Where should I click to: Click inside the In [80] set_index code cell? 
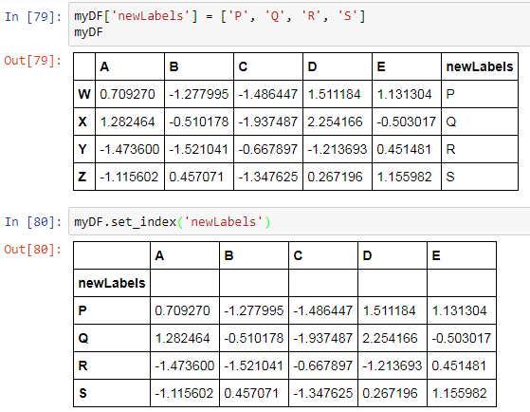point(300,222)
